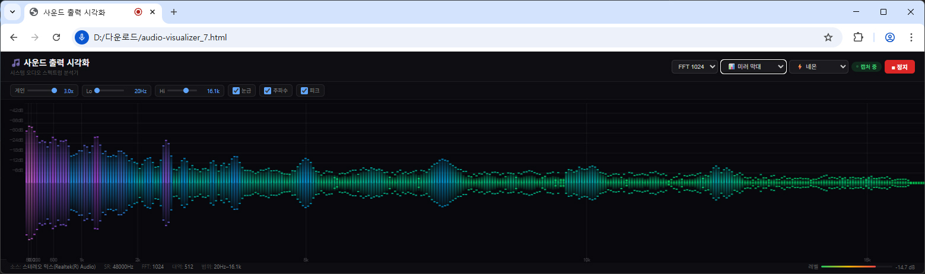Open the 네온 color theme dropdown
This screenshot has width=925, height=274.
click(x=818, y=67)
